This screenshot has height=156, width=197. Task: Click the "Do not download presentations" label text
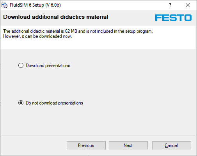(x=54, y=103)
